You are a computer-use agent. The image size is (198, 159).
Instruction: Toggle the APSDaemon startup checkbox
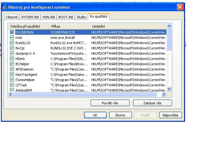point(12,69)
